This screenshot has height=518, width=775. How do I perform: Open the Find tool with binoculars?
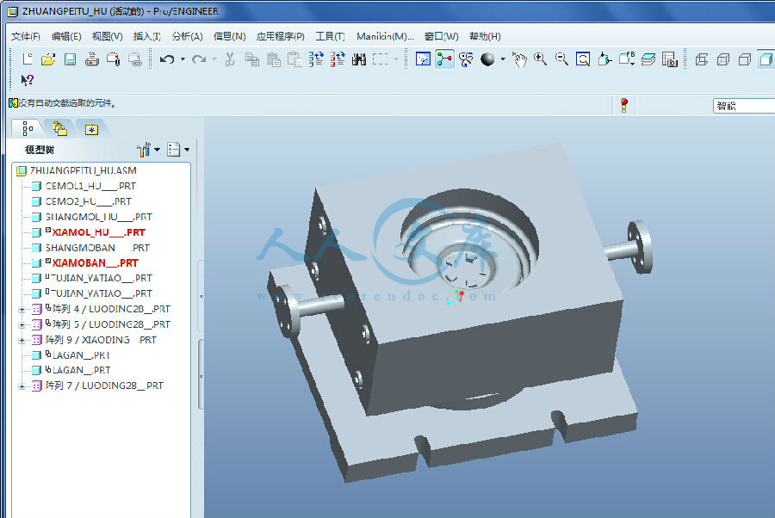(359, 59)
